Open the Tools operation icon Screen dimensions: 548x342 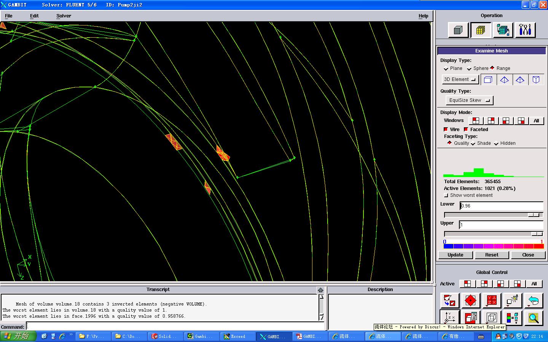click(525, 30)
